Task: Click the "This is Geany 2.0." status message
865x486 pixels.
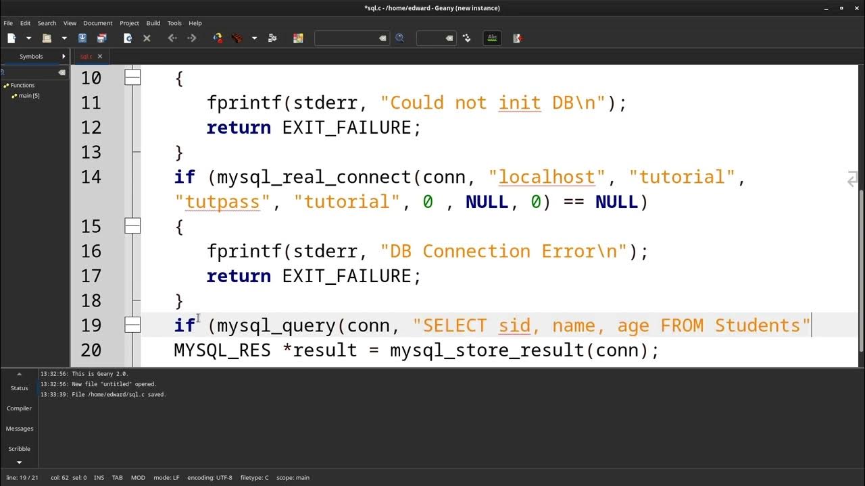Action: [x=84, y=374]
